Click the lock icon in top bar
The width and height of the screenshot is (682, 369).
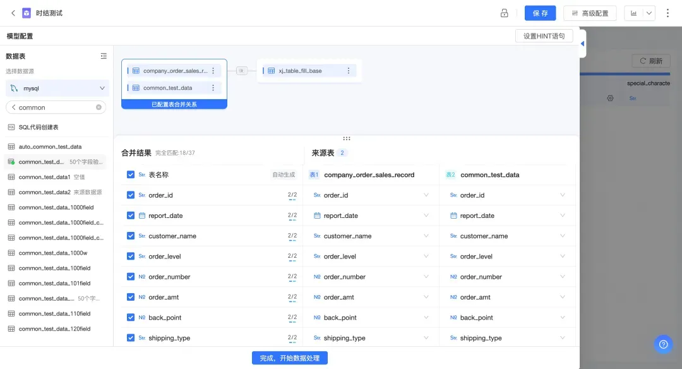[504, 13]
